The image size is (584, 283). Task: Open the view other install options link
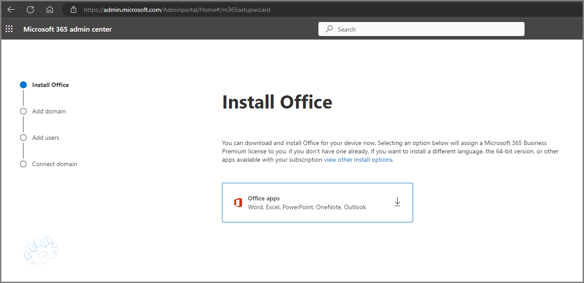[358, 160]
